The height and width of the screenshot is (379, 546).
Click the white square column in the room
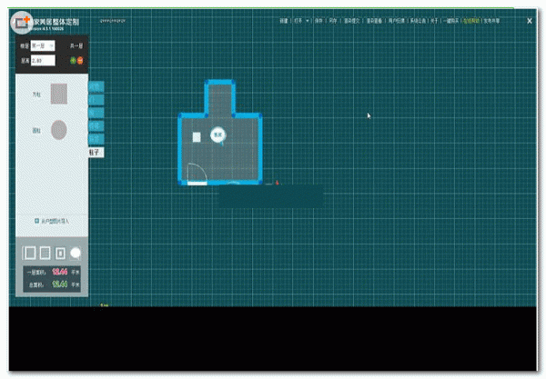[197, 137]
